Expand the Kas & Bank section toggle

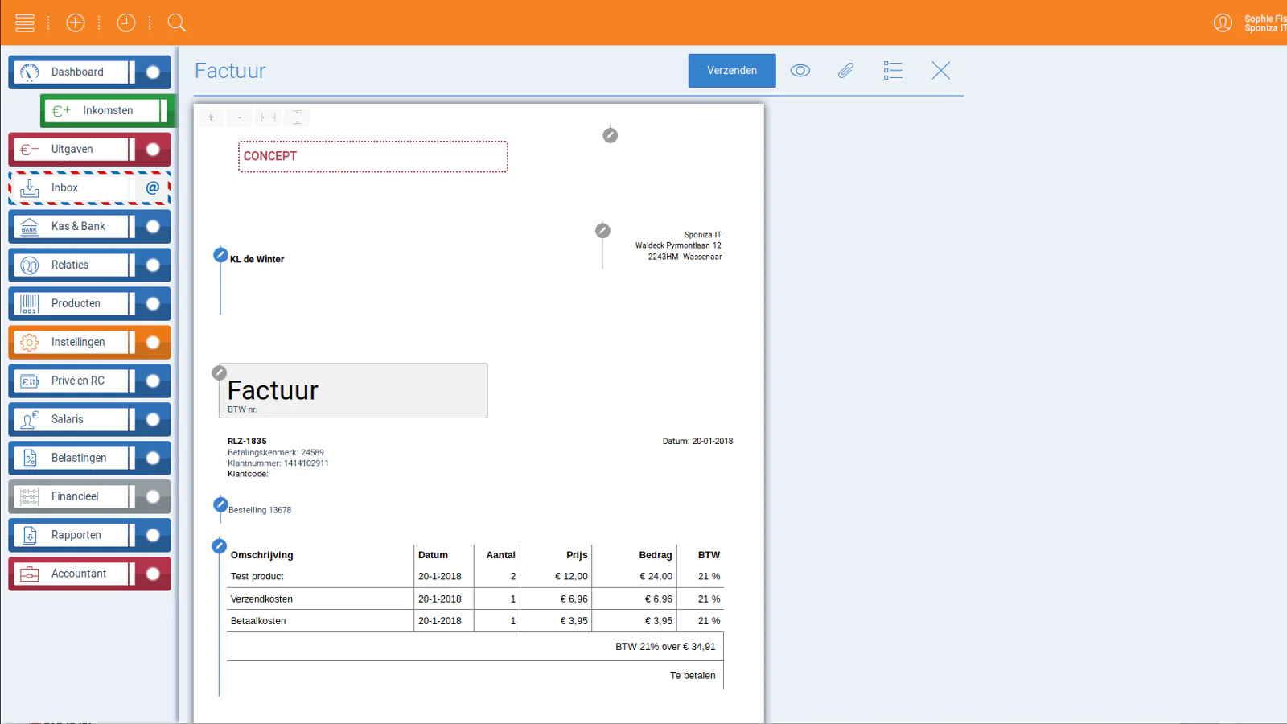[153, 227]
